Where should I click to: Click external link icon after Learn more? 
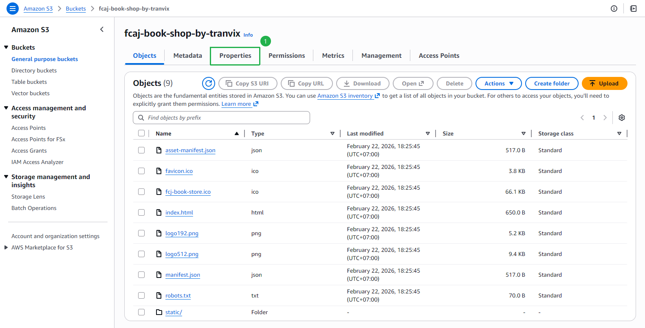click(256, 104)
